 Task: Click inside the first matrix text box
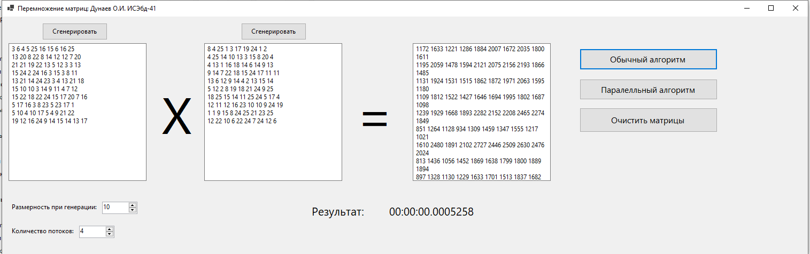78,149
